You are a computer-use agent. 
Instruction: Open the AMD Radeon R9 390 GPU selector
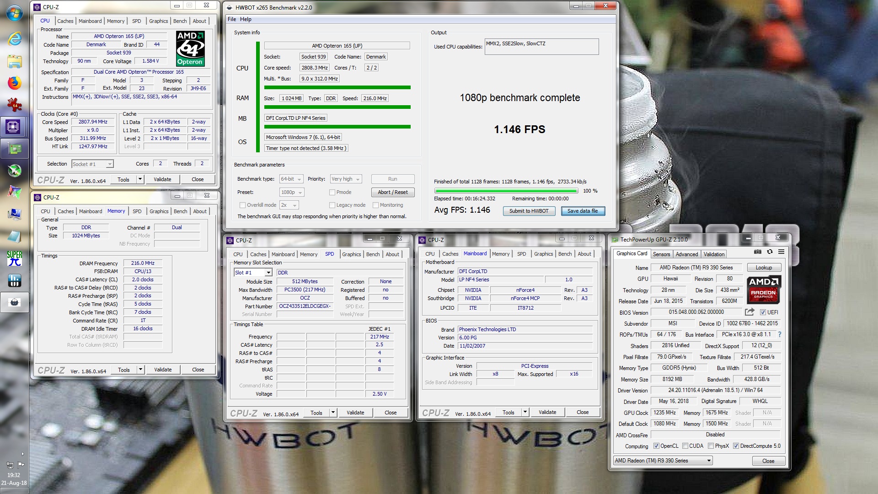tap(663, 461)
